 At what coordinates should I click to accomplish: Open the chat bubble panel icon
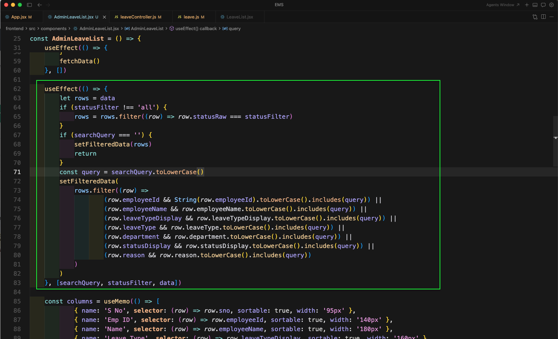click(543, 5)
